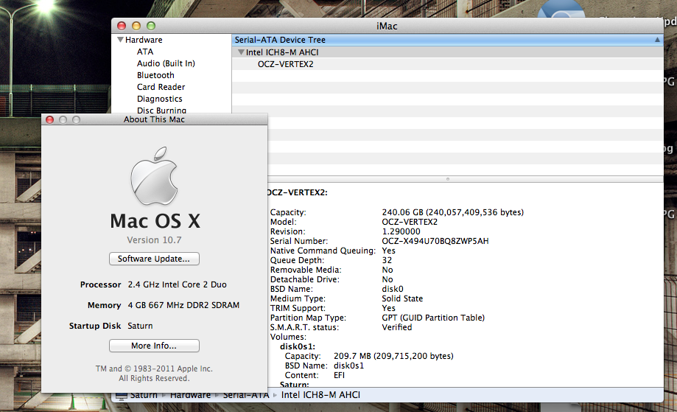Select Disc Burning in the sidebar
The width and height of the screenshot is (677, 412).
161,110
